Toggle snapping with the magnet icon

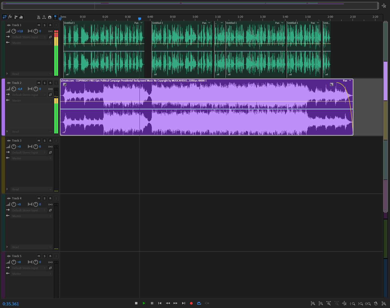click(x=50, y=17)
